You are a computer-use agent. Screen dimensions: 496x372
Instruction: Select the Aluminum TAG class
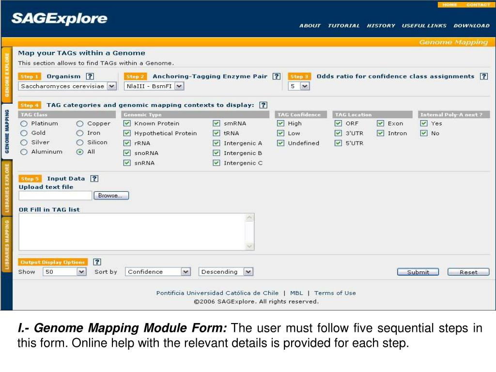pos(24,152)
